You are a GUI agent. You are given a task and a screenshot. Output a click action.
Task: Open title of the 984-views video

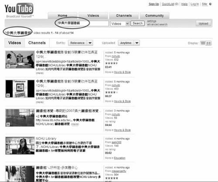pyautogui.click(x=57, y=168)
